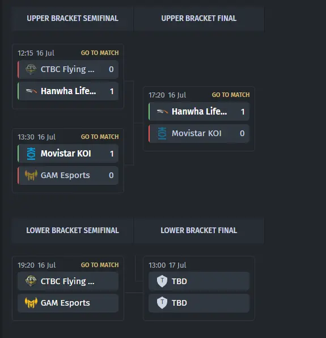This screenshot has height=338, width=326.
Task: Open GO TO MATCH for 13:30 match
Action: pyautogui.click(x=100, y=137)
